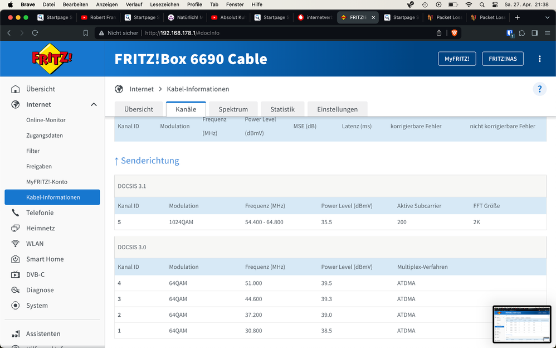Open the three-dot options menu
This screenshot has height=348, width=556.
coord(539,59)
